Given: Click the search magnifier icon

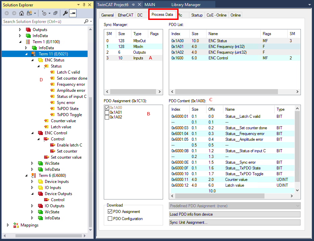Looking at the screenshot, I should tap(86, 21).
